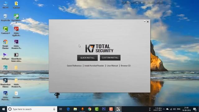Screen dimensions: 199x112
Task: Click the K7 installer taskbar icon
Action: tap(118, 109)
